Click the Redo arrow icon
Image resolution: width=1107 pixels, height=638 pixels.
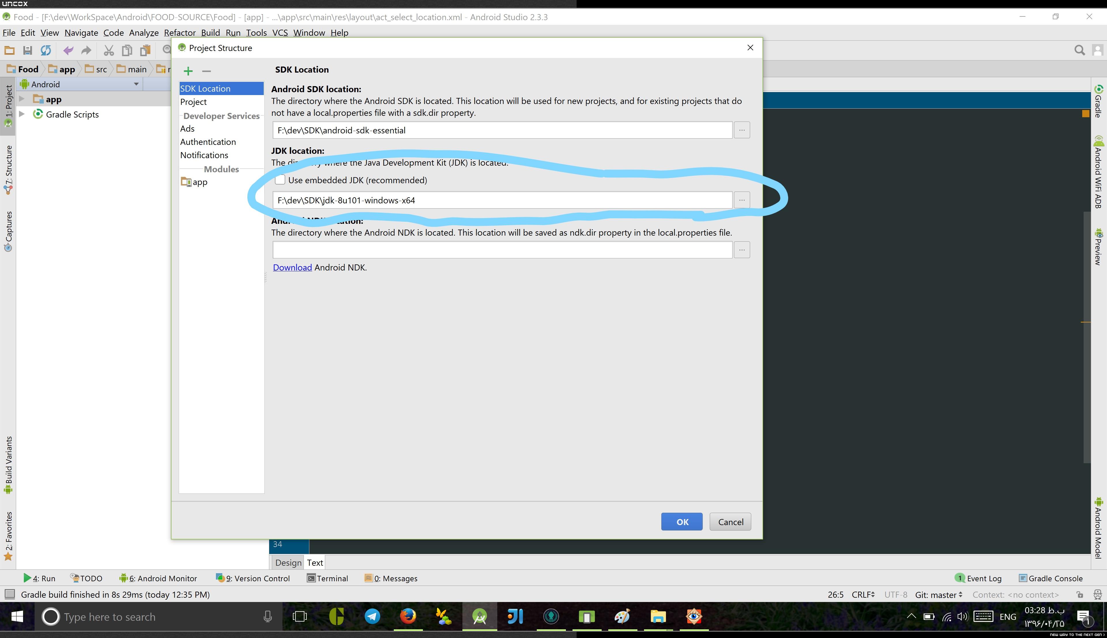pos(86,50)
